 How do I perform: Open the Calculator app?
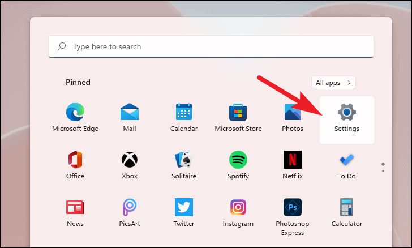347,213
